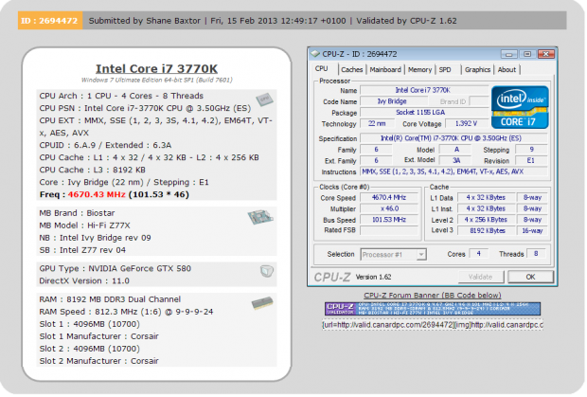Viewport: 587px width, 397px height.
Task: Click the Validate button
Action: tap(481, 278)
